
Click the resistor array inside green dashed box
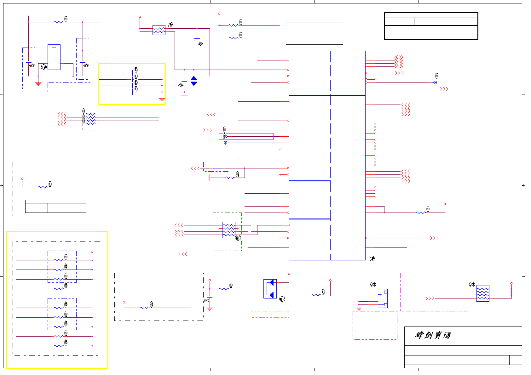229,230
